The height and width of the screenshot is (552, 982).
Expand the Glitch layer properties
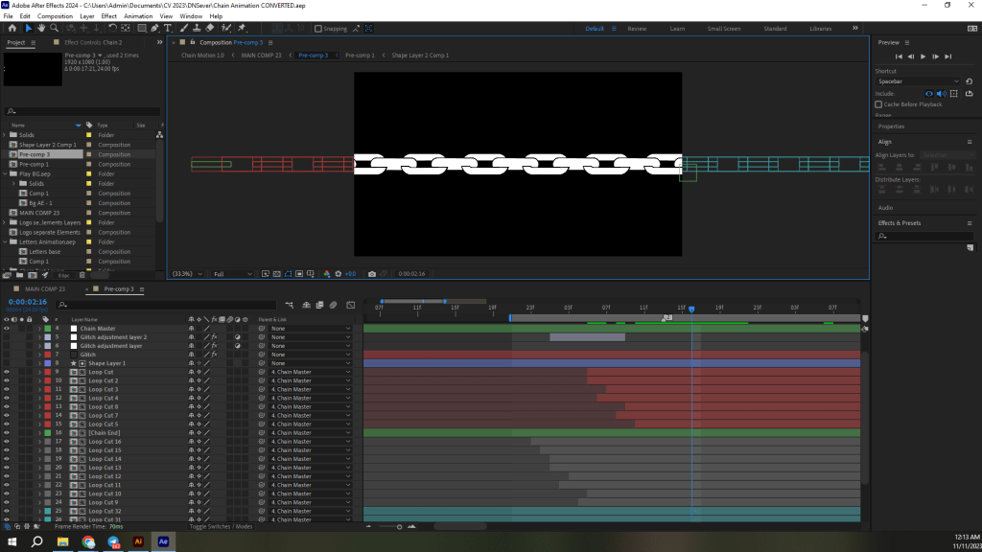point(39,355)
